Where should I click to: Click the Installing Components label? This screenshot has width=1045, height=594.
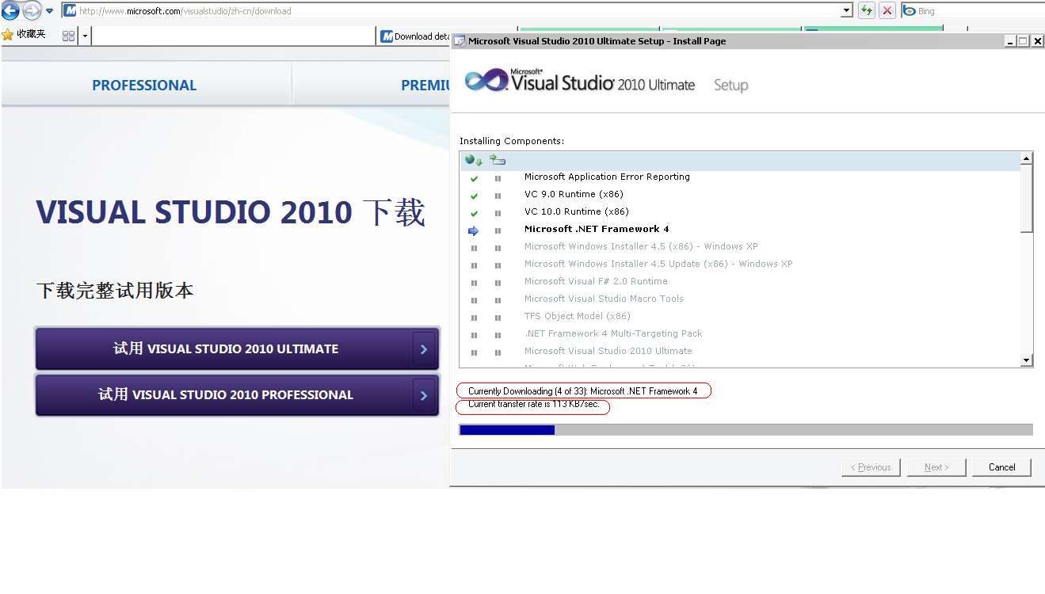[x=512, y=141]
